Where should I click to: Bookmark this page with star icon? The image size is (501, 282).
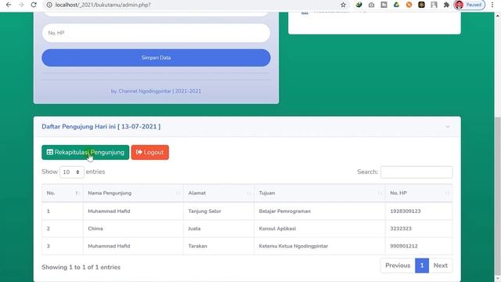(343, 5)
